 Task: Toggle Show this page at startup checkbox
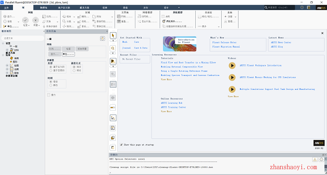click(x=122, y=145)
